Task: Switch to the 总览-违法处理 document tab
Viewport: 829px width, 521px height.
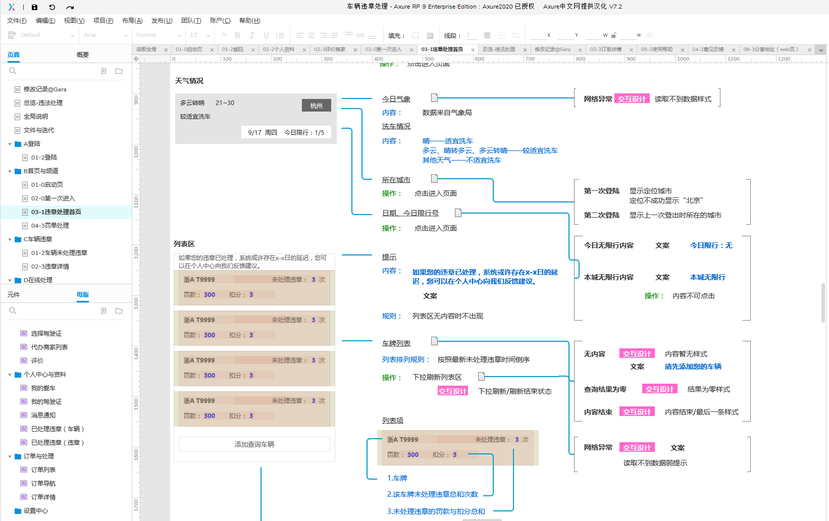Action: click(498, 49)
